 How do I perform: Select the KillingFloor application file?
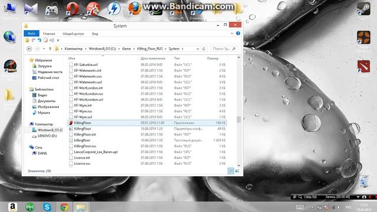(x=147, y=123)
